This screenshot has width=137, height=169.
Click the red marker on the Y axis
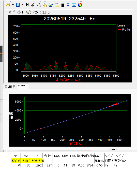pyautogui.click(x=16, y=42)
